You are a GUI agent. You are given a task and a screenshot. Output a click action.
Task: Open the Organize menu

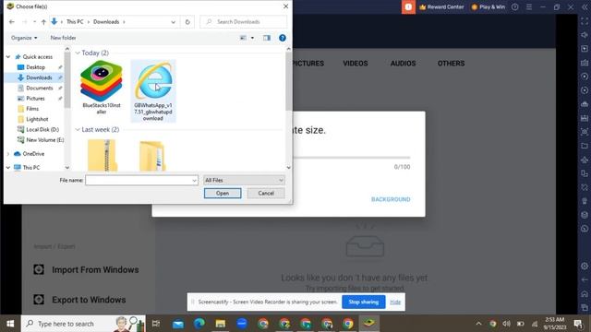click(24, 38)
